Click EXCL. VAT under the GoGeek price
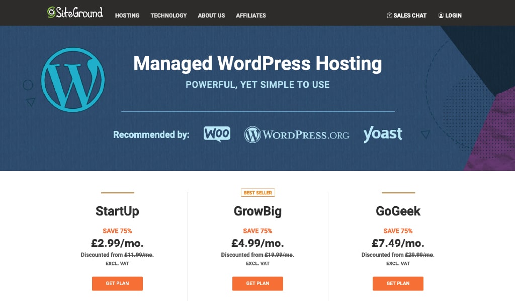Viewport: 515px width, 301px height. tap(398, 263)
